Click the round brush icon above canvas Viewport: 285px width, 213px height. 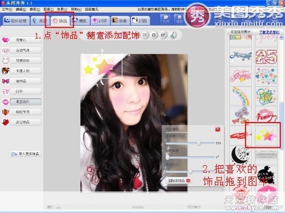[x=173, y=35]
